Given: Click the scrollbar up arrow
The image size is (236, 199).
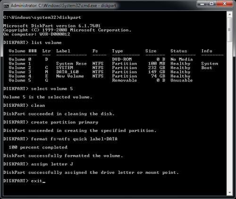Looking at the screenshot, I should click(229, 14).
